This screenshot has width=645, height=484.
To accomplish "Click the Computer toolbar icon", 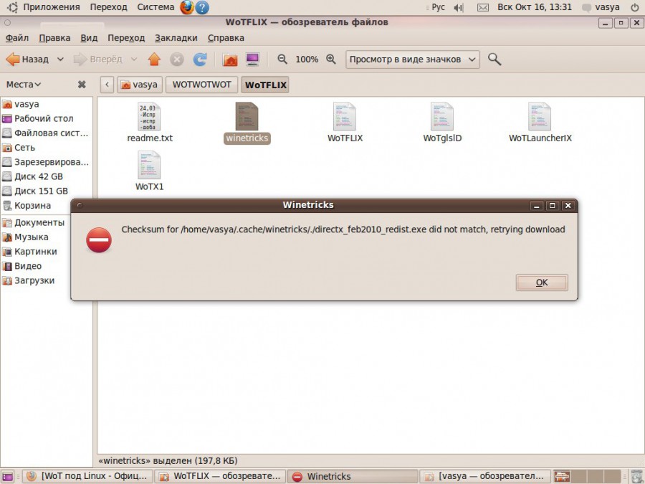I will (x=252, y=60).
